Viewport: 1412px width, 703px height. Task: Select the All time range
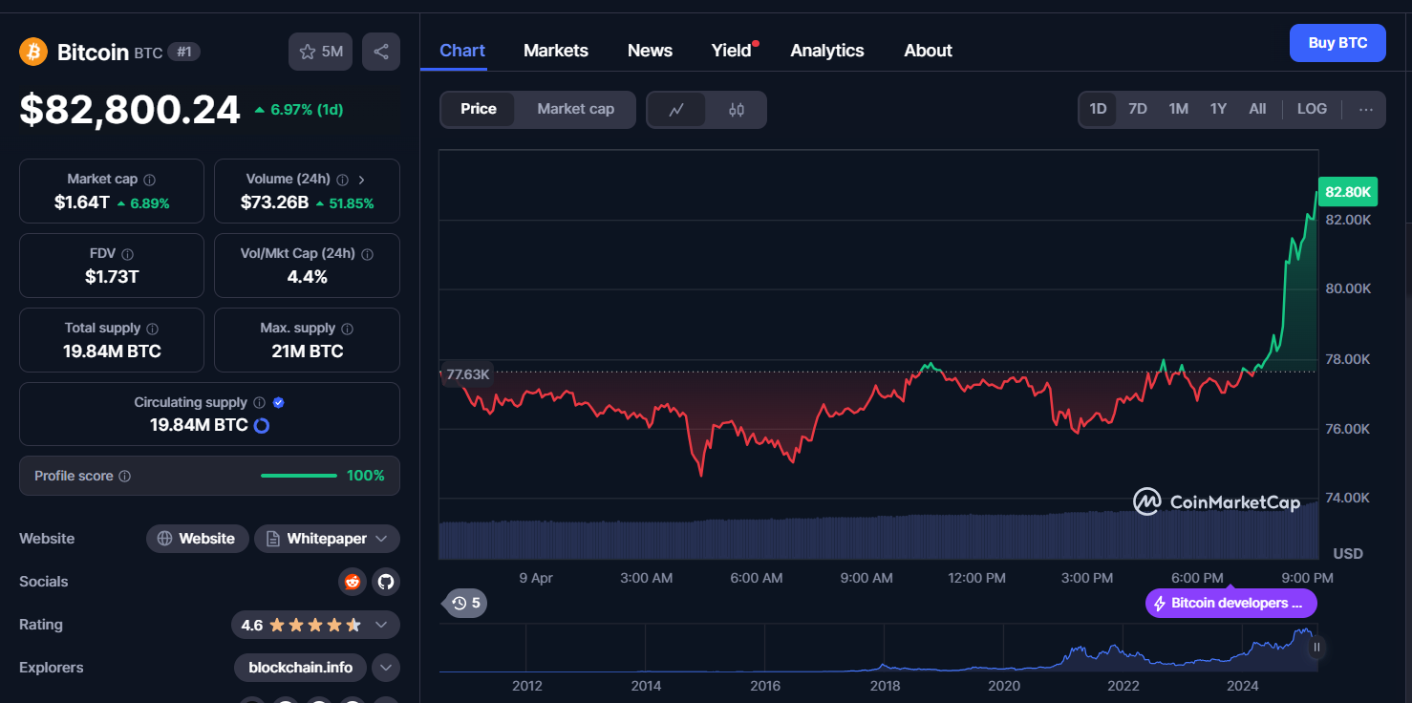1257,109
